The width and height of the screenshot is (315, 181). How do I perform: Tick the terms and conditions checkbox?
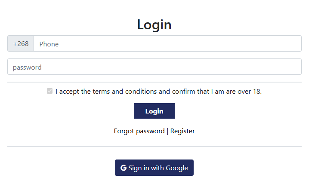point(49,91)
